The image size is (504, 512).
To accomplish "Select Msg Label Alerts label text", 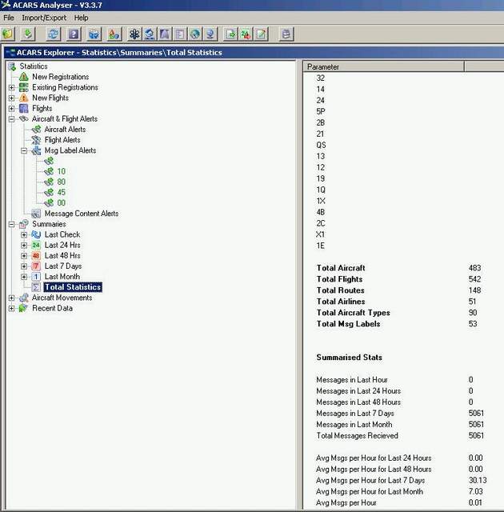I will 70,150.
